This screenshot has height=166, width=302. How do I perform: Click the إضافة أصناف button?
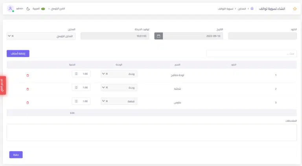(18, 53)
